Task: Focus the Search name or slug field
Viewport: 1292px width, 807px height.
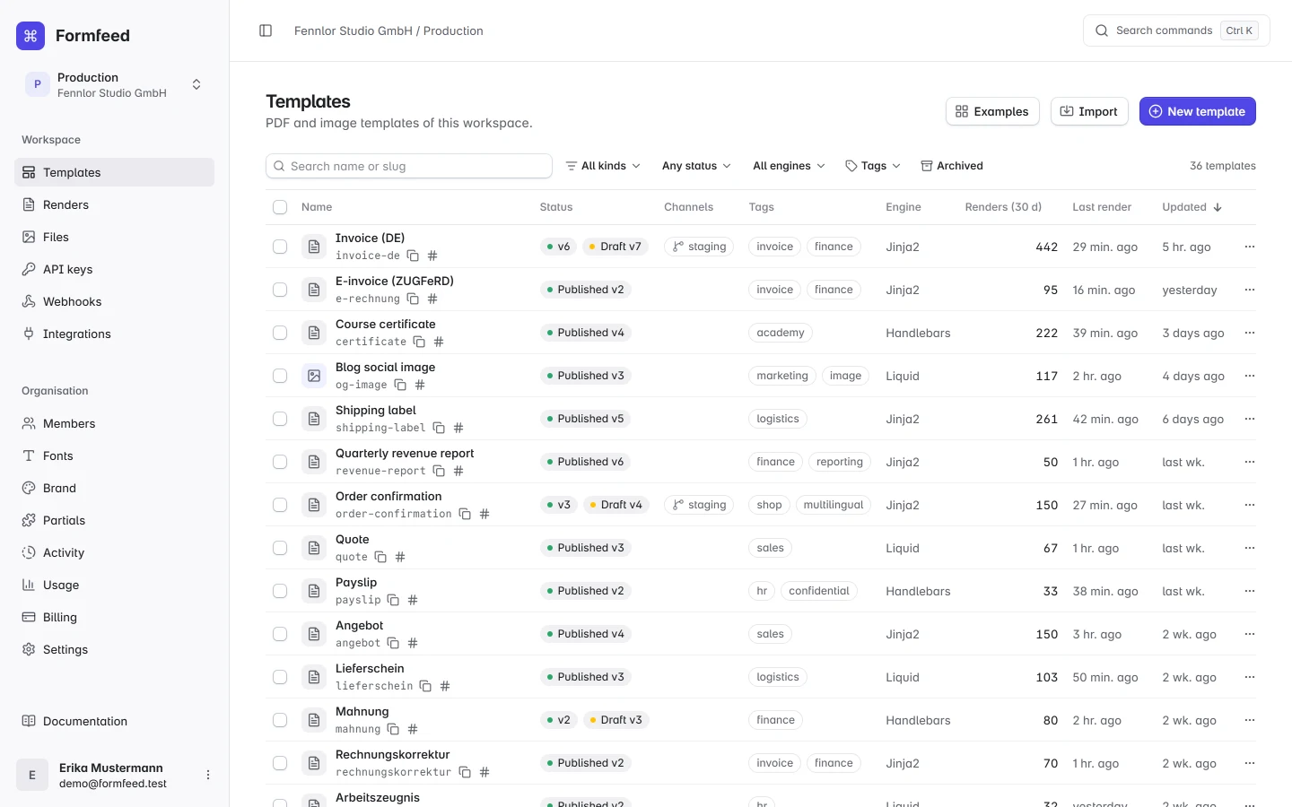Action: coord(409,166)
